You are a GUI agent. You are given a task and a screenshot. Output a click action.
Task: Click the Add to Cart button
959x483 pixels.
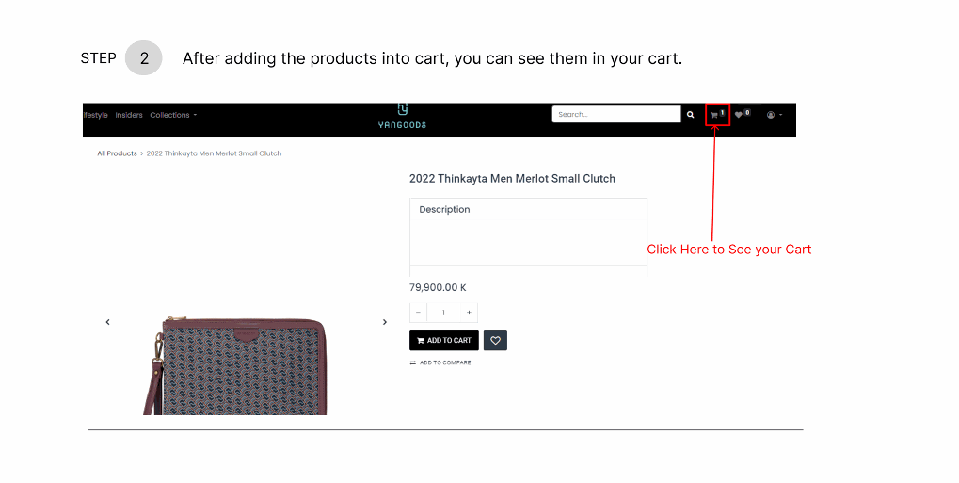(x=444, y=341)
